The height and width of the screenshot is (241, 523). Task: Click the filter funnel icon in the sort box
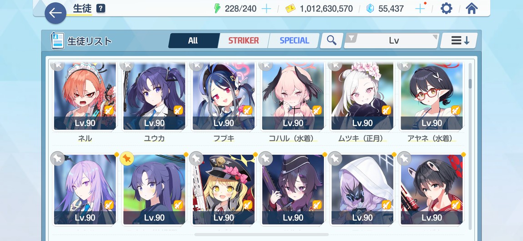[x=350, y=38]
